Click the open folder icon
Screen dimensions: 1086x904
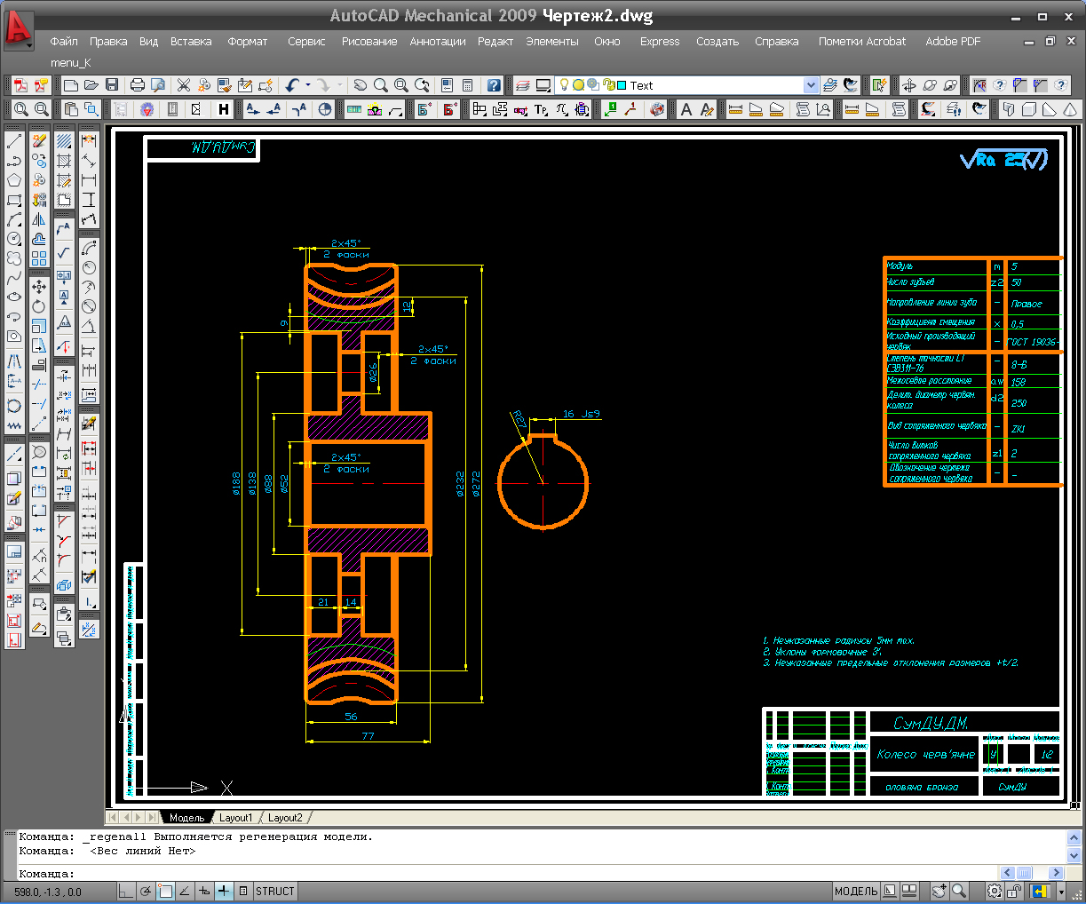click(x=91, y=85)
